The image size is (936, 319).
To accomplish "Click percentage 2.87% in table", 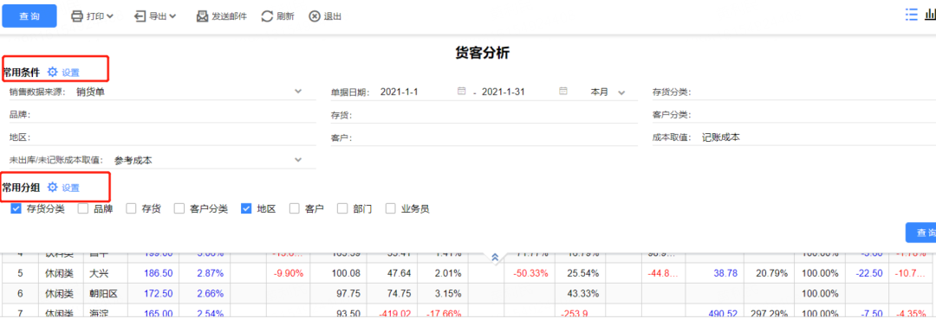I will click(210, 273).
